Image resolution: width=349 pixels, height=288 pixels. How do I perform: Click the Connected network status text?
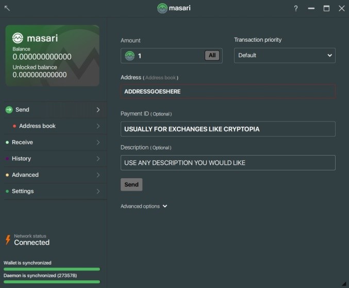(32, 243)
